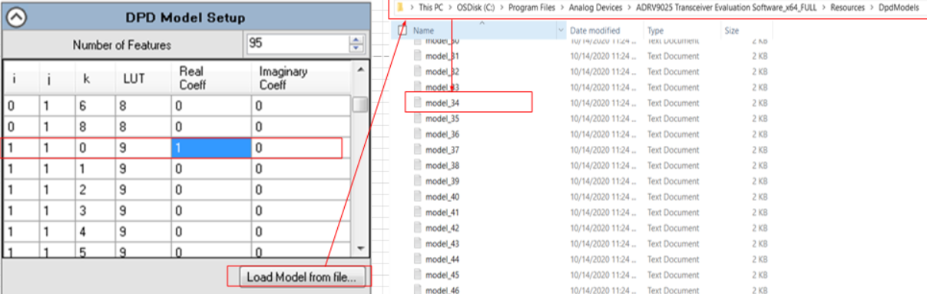Click the coefficient table scrollbar down arrow

[x=360, y=248]
